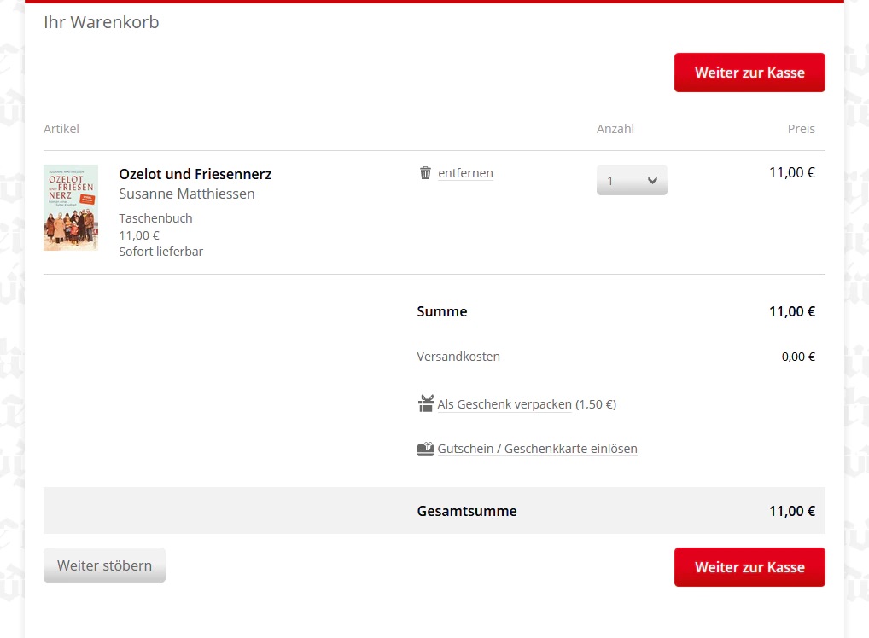
Task: Open the quantity dropdown under Anzahl
Action: [631, 180]
